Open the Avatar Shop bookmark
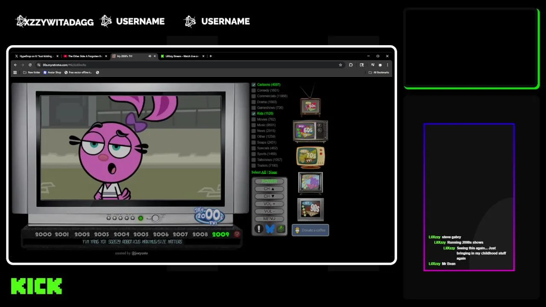 (x=52, y=72)
